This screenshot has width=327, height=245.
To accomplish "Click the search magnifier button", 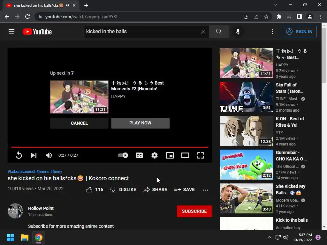I will (219, 32).
